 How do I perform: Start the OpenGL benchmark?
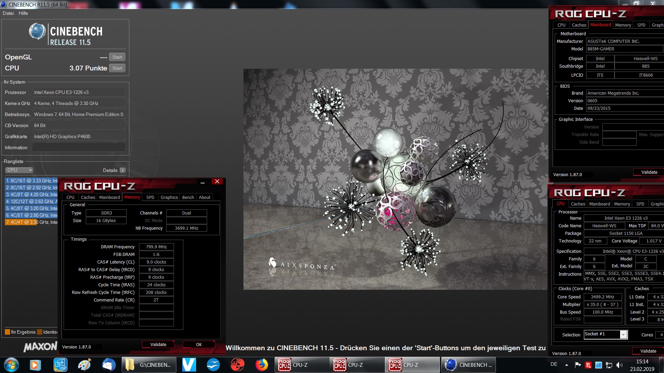pyautogui.click(x=117, y=57)
